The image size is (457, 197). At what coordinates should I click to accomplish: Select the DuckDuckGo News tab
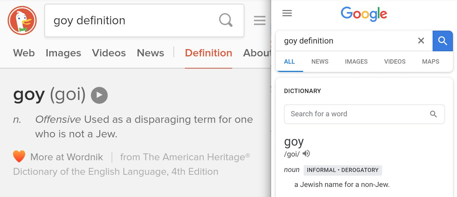point(150,53)
